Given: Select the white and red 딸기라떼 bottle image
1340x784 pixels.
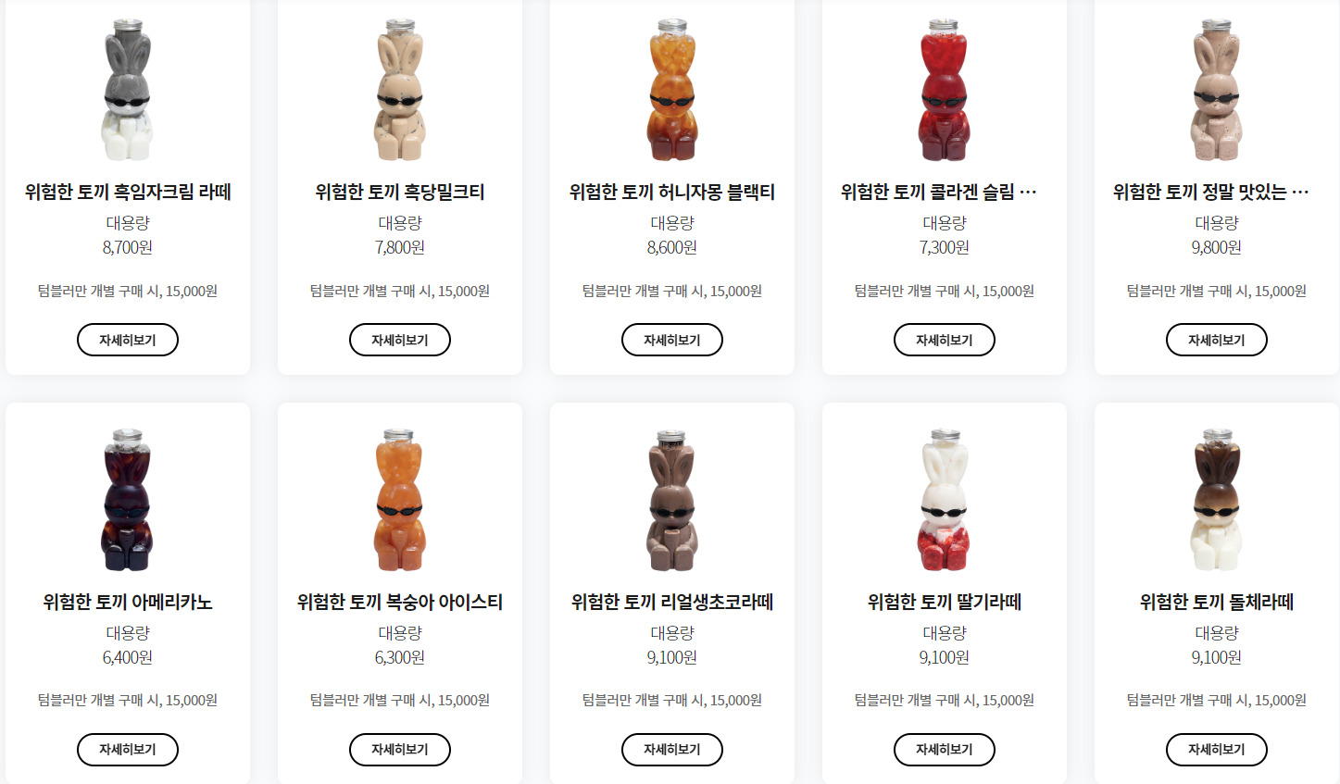Looking at the screenshot, I should (x=944, y=500).
